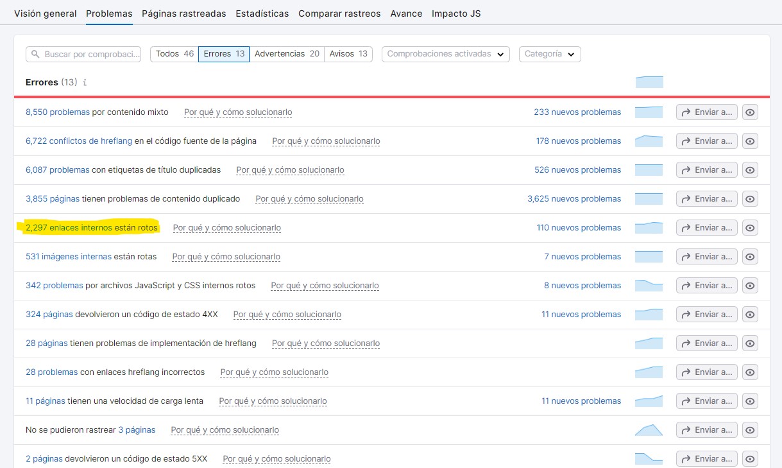782x468 pixels.
Task: Open the Impacto JS tab
Action: pyautogui.click(x=456, y=13)
